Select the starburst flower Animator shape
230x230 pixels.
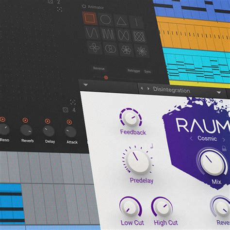coord(141,51)
